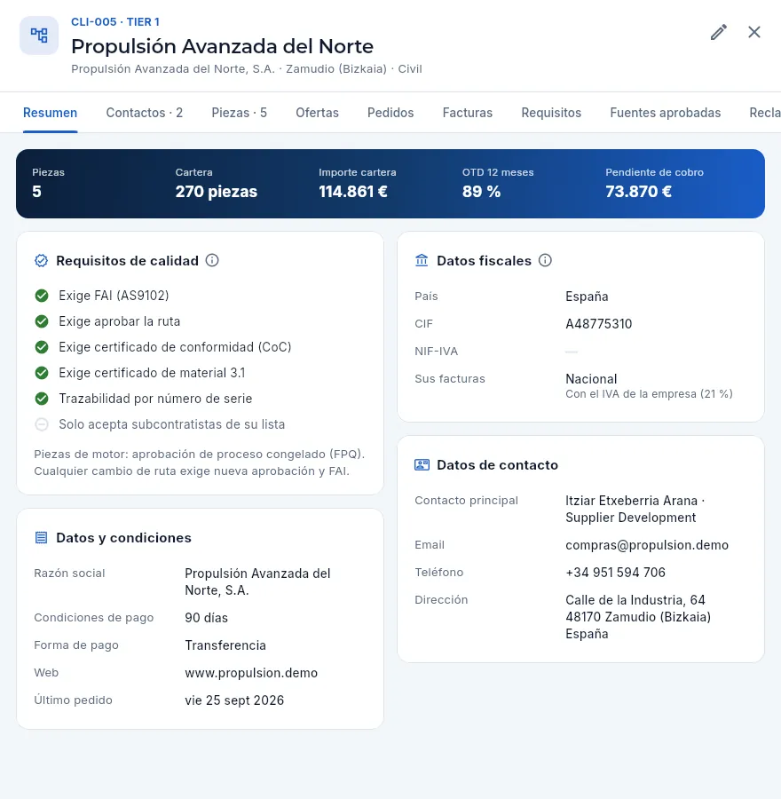
Task: Click the Sus facturas value Nacional
Action: click(x=591, y=379)
